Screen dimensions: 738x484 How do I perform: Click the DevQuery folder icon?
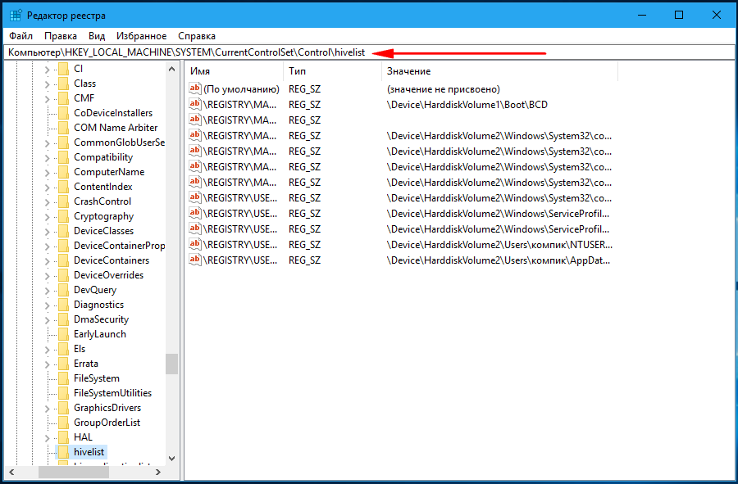63,290
